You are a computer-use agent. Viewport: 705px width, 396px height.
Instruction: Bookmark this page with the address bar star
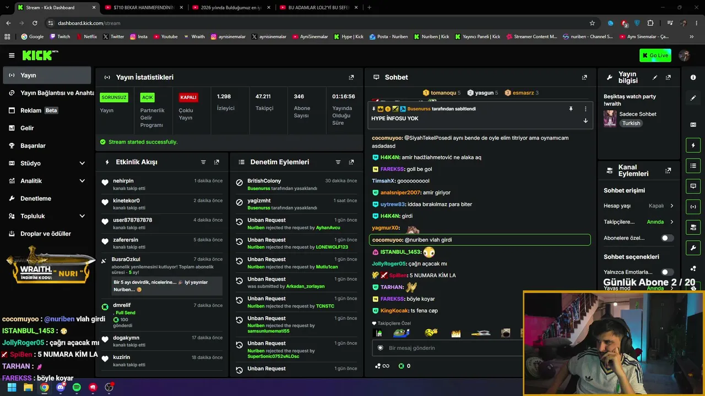[x=592, y=23]
